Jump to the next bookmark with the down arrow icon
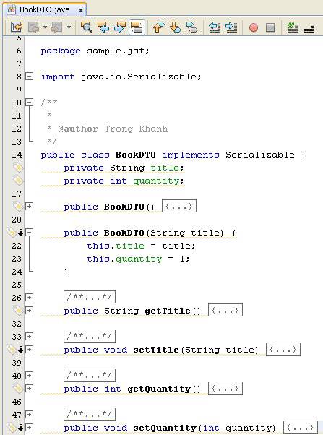Image resolution: width=323 pixels, height=435 pixels. tap(175, 27)
